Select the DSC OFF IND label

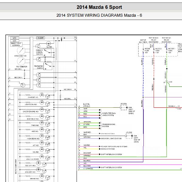(30, 166)
